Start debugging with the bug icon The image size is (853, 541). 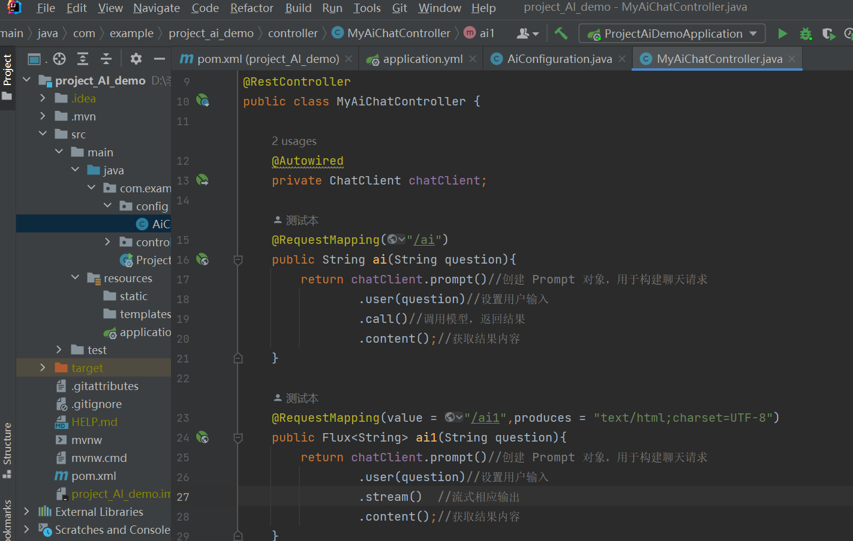[x=806, y=34]
